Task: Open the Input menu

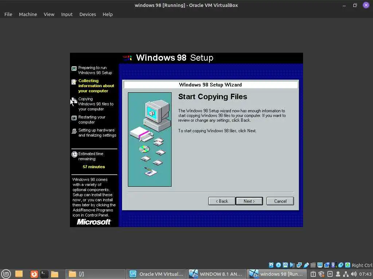Action: (x=67, y=15)
